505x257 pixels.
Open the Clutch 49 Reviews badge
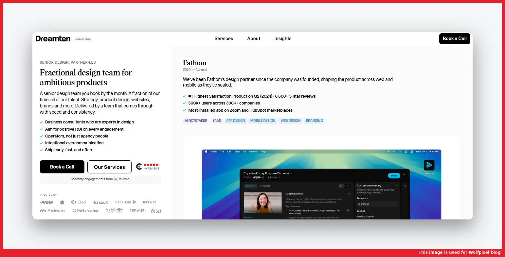148,167
